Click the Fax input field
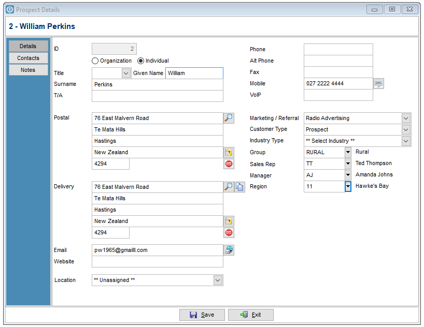 click(338, 72)
